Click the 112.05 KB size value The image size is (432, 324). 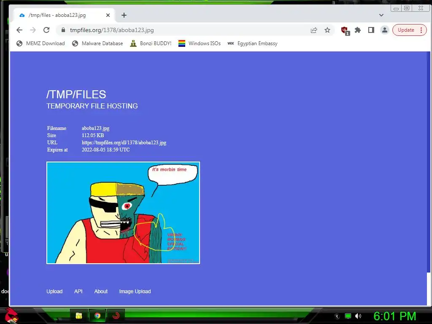coord(93,135)
